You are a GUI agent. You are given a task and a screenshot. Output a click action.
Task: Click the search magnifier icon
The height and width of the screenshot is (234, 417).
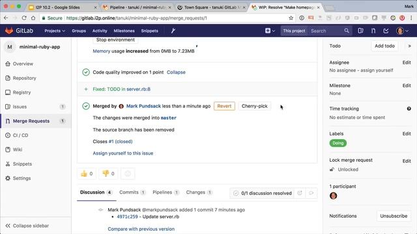pos(347,31)
